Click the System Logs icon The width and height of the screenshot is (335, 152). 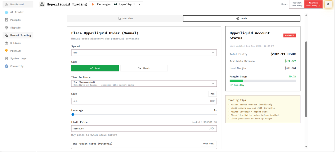7,58
